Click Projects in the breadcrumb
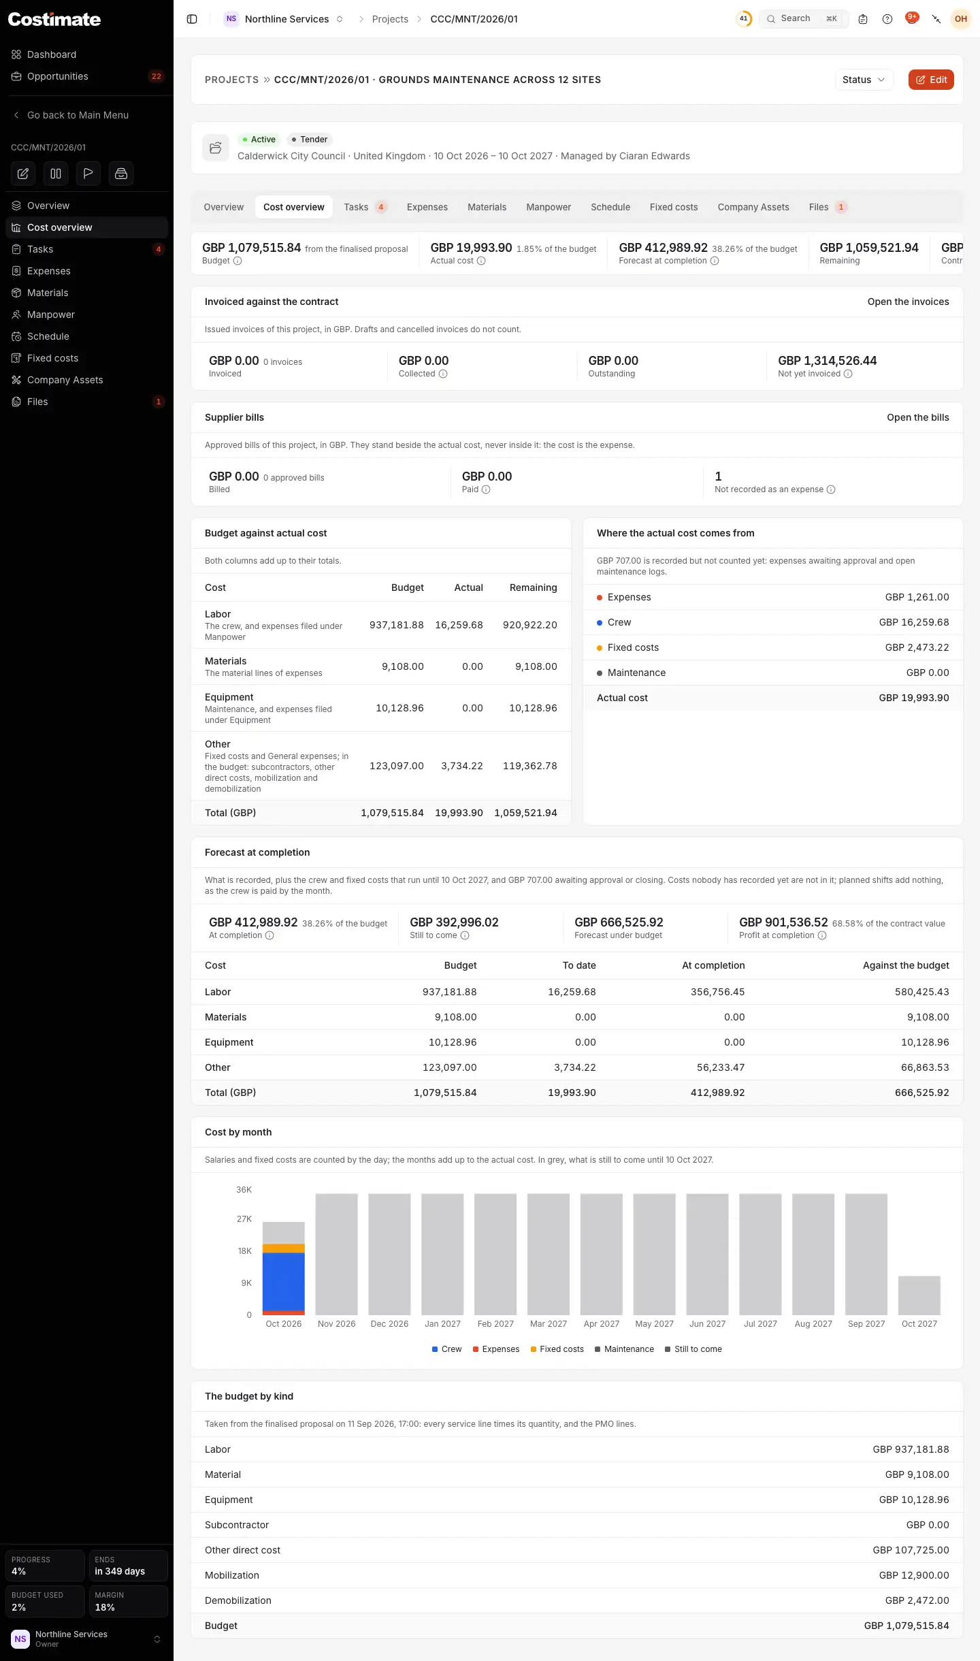980x1661 pixels. click(x=390, y=19)
